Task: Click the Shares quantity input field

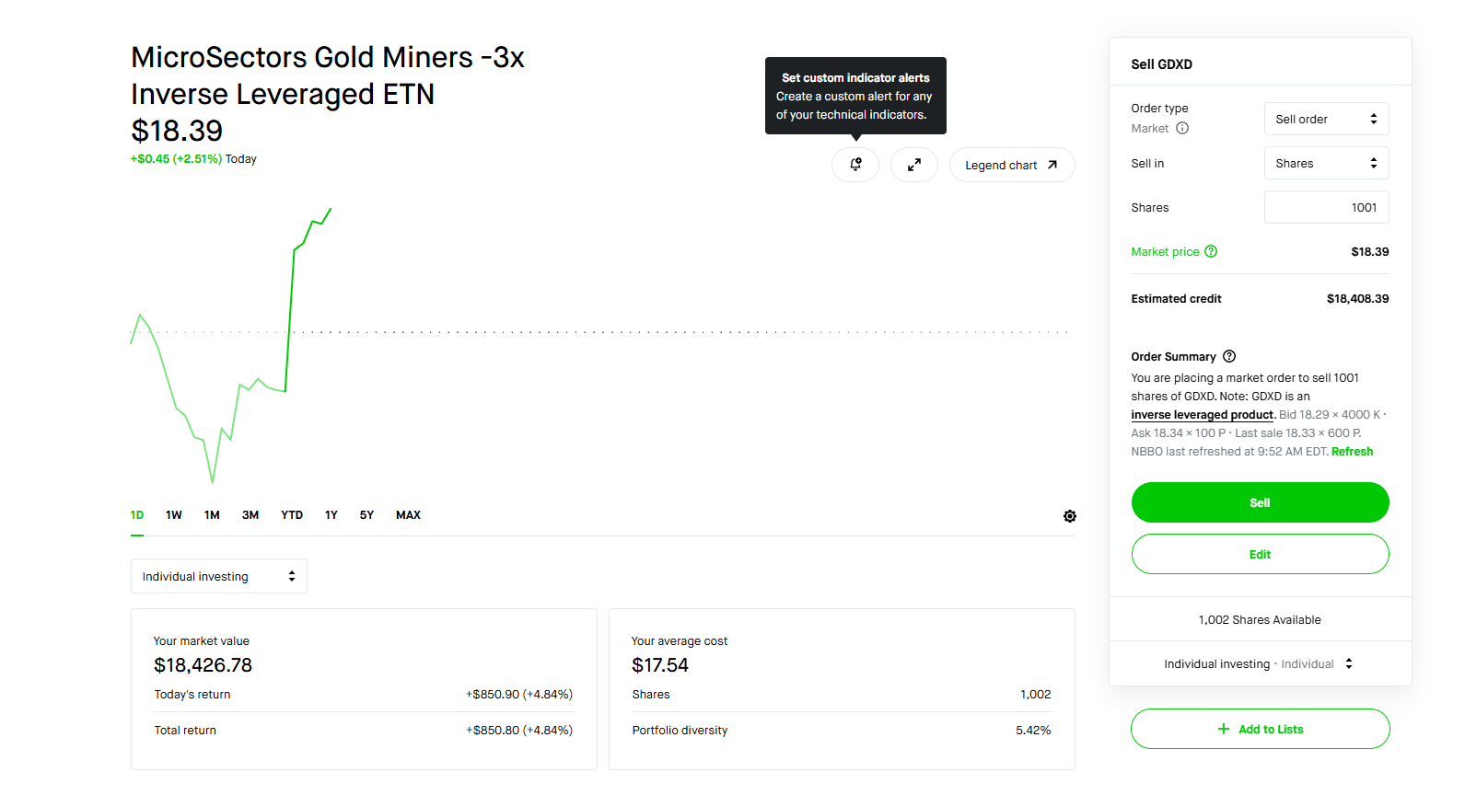Action: [1326, 207]
